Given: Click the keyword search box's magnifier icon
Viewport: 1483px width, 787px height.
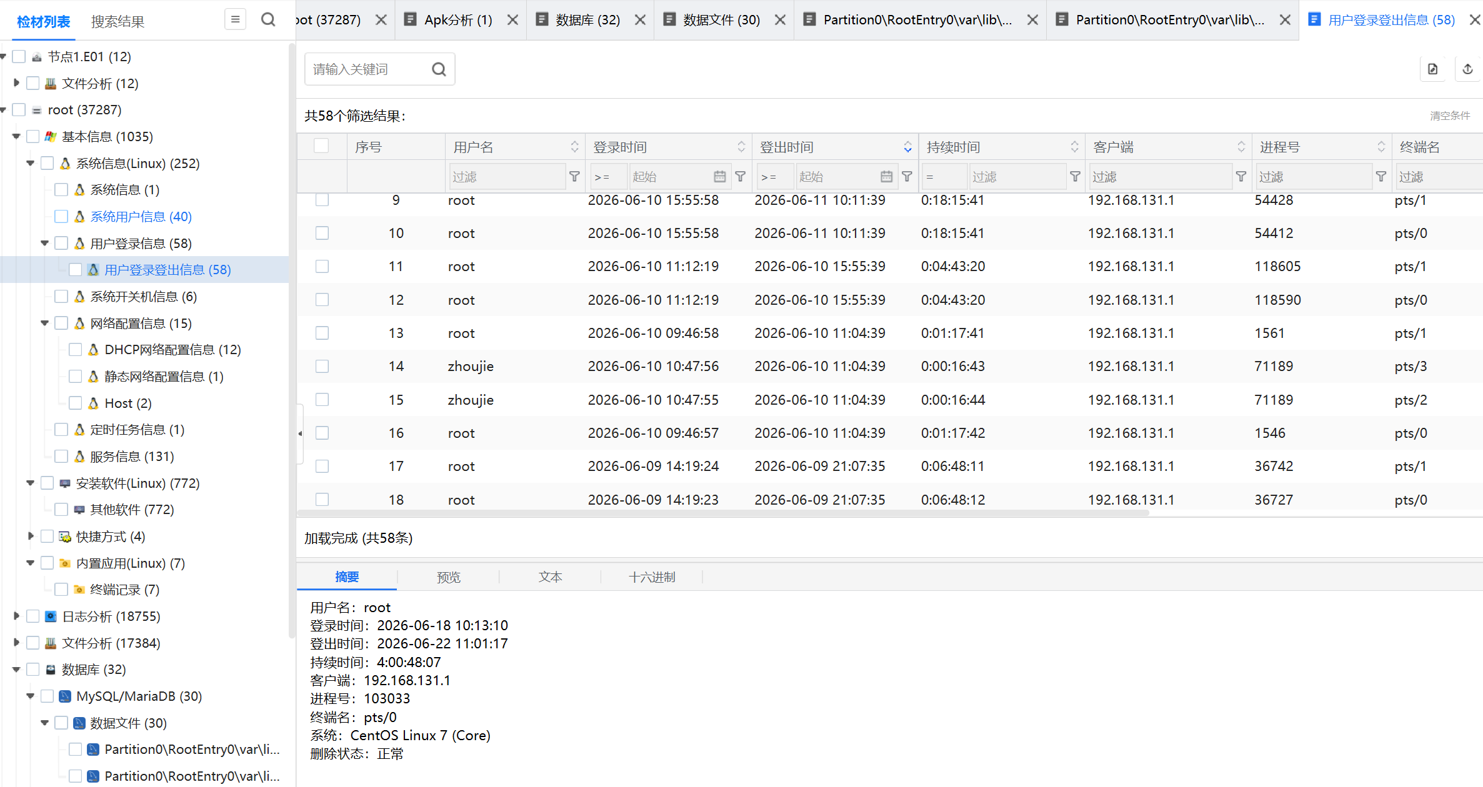Looking at the screenshot, I should (x=439, y=69).
